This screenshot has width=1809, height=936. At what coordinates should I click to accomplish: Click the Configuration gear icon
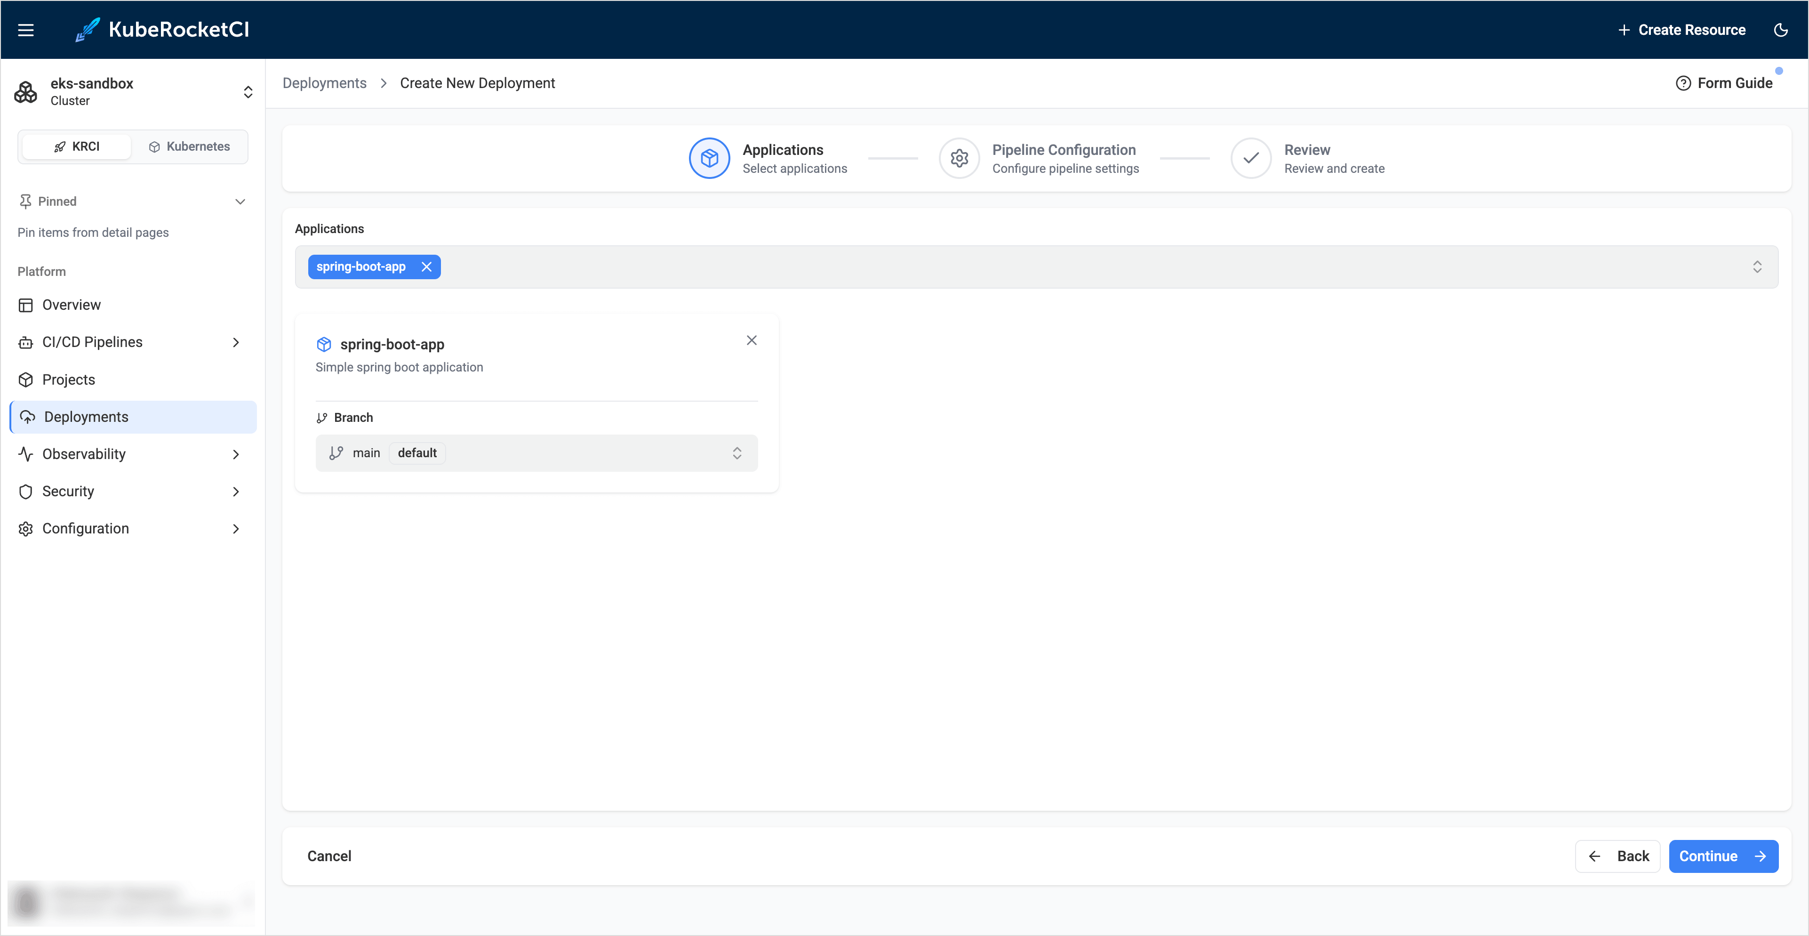pyautogui.click(x=26, y=528)
